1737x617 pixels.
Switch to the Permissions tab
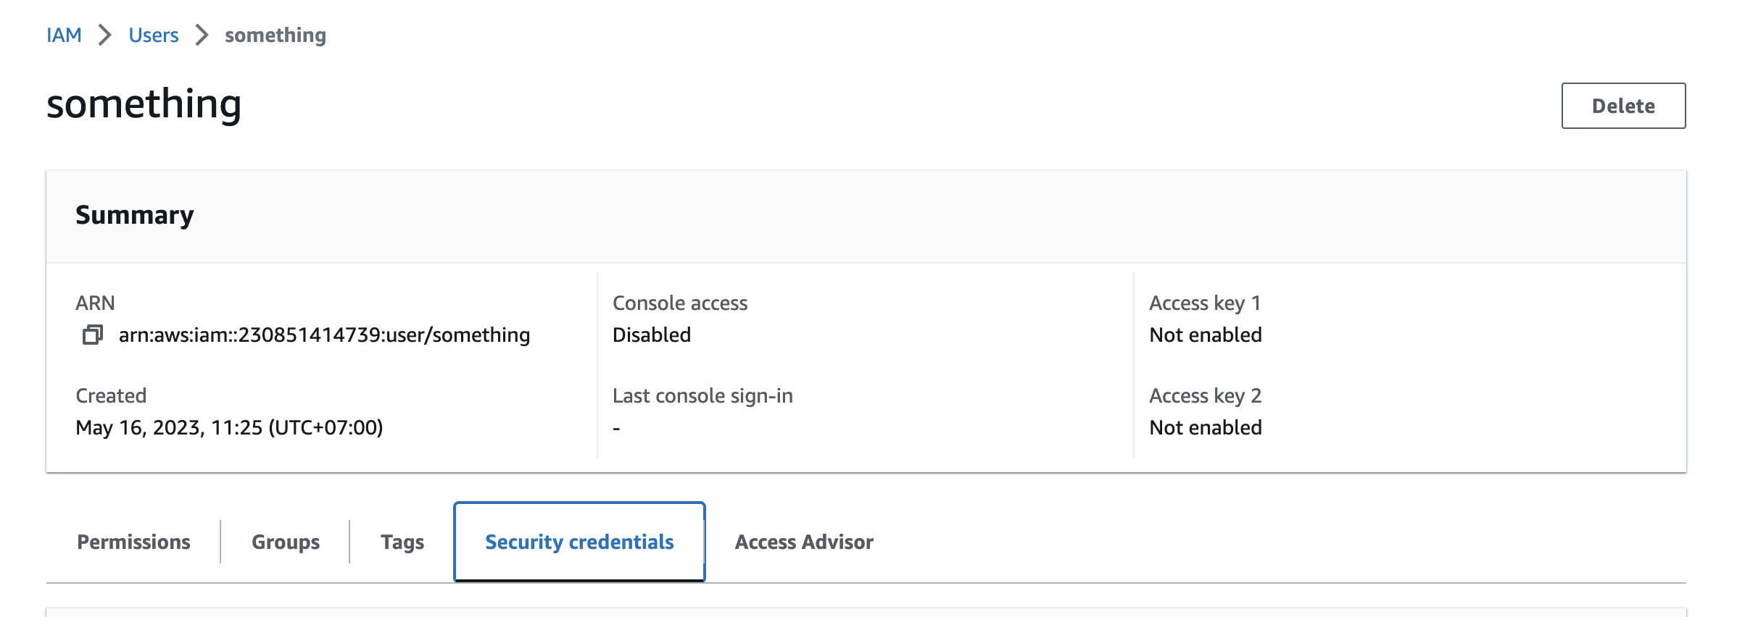(133, 541)
